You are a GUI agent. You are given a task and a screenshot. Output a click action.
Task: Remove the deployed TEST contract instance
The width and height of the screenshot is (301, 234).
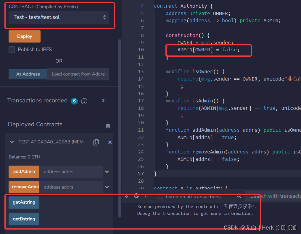(110, 142)
